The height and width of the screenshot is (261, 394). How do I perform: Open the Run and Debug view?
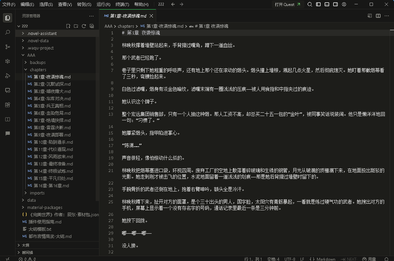tap(8, 76)
